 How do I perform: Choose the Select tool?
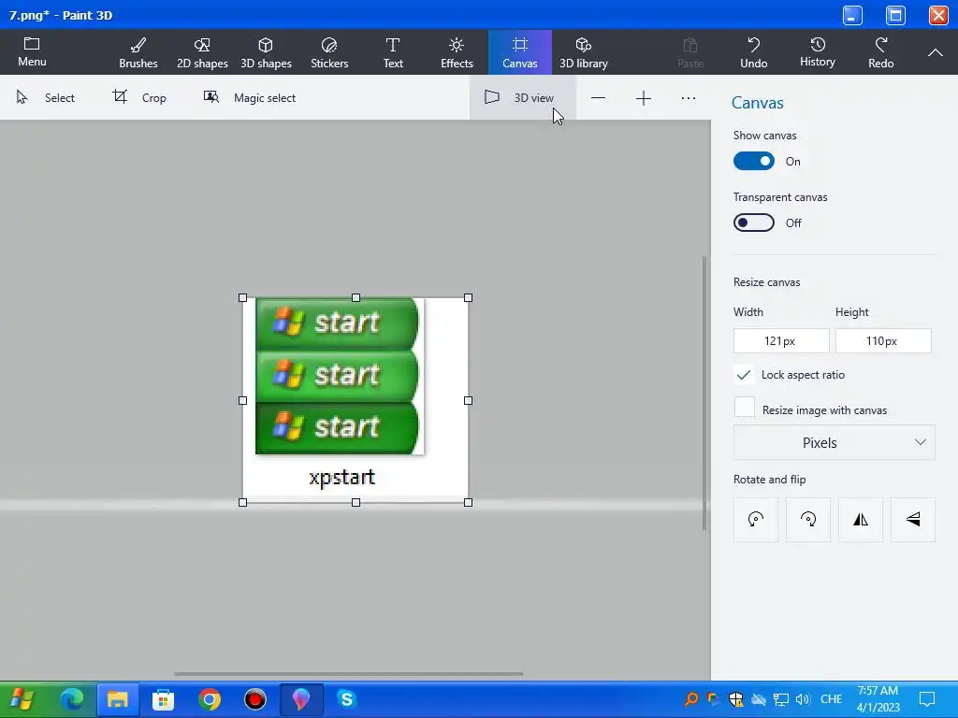click(45, 97)
